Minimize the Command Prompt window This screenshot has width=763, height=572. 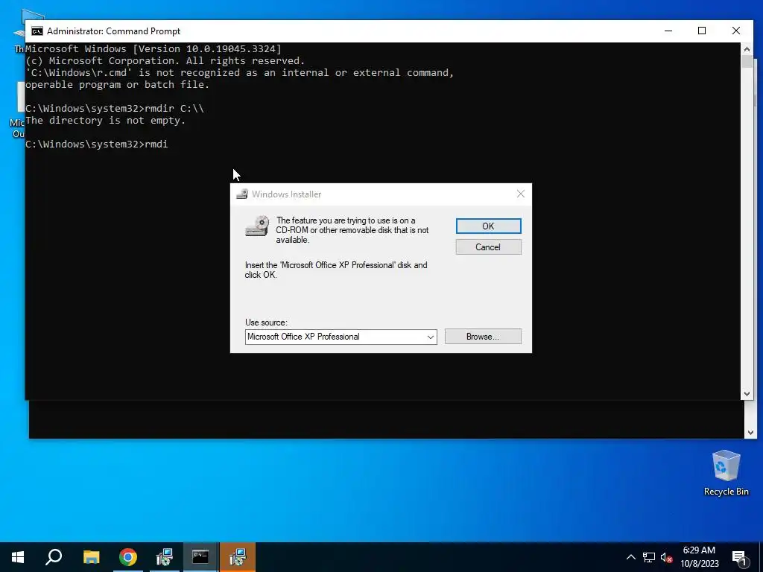tap(668, 31)
